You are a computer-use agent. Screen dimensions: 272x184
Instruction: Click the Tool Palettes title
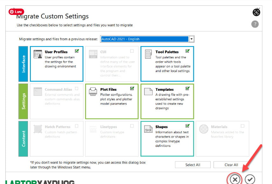(x=167, y=52)
